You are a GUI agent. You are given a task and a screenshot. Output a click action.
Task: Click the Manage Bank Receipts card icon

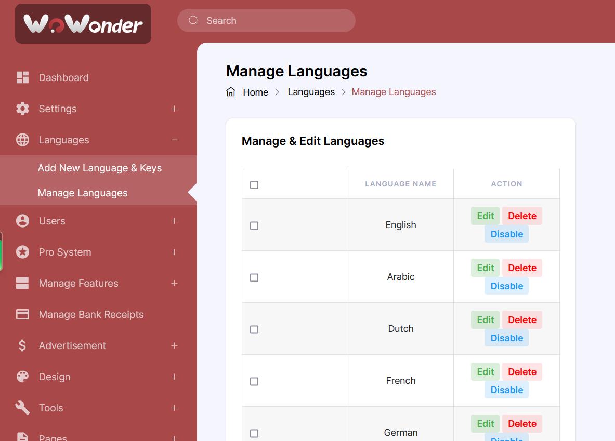22,314
